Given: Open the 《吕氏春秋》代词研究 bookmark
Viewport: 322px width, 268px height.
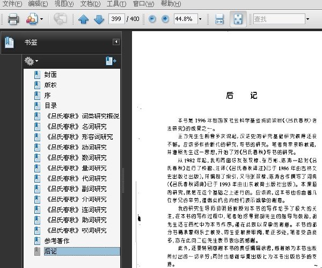Looking at the screenshot, I should [x=76, y=178].
